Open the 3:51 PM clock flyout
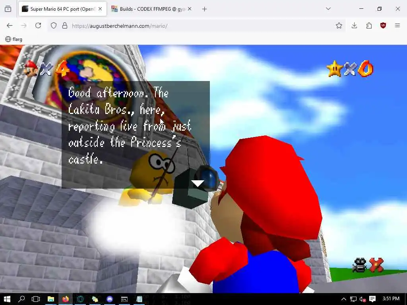 pos(391,299)
